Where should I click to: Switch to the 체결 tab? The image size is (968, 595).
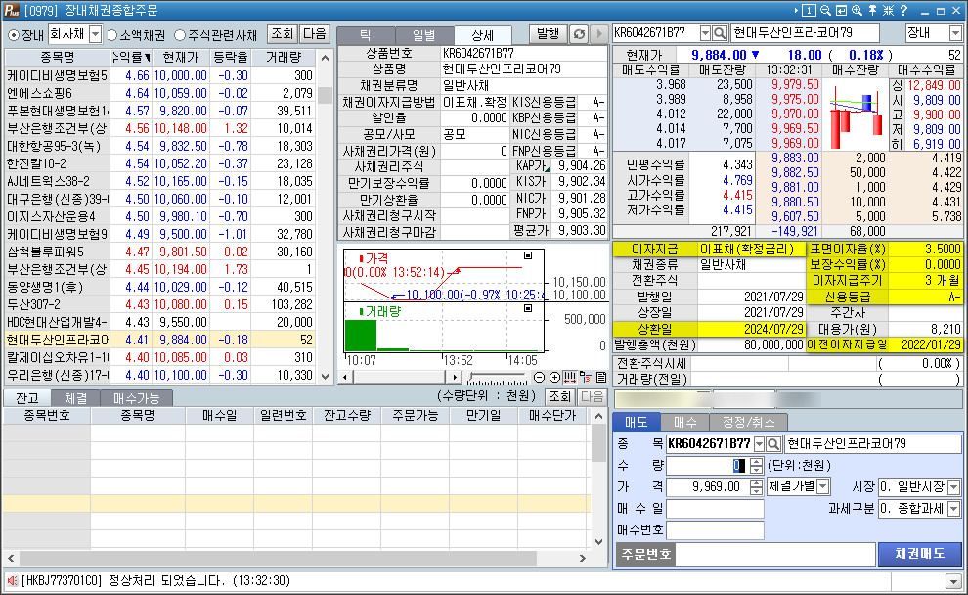pos(76,398)
